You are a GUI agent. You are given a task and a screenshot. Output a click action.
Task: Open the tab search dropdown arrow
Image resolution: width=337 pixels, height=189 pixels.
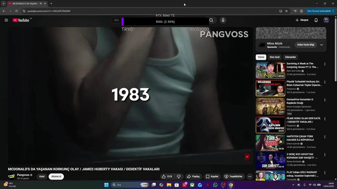pyautogui.click(x=3, y=4)
